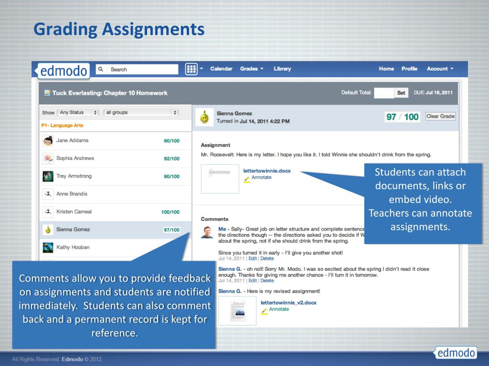Screen dimensions: 489x366
Task: Click Trey Armstrong avatar
Action: (48, 176)
